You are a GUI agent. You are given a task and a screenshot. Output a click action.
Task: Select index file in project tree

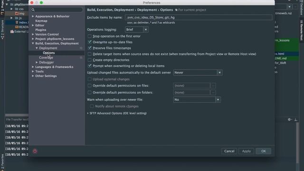click(x=23, y=22)
